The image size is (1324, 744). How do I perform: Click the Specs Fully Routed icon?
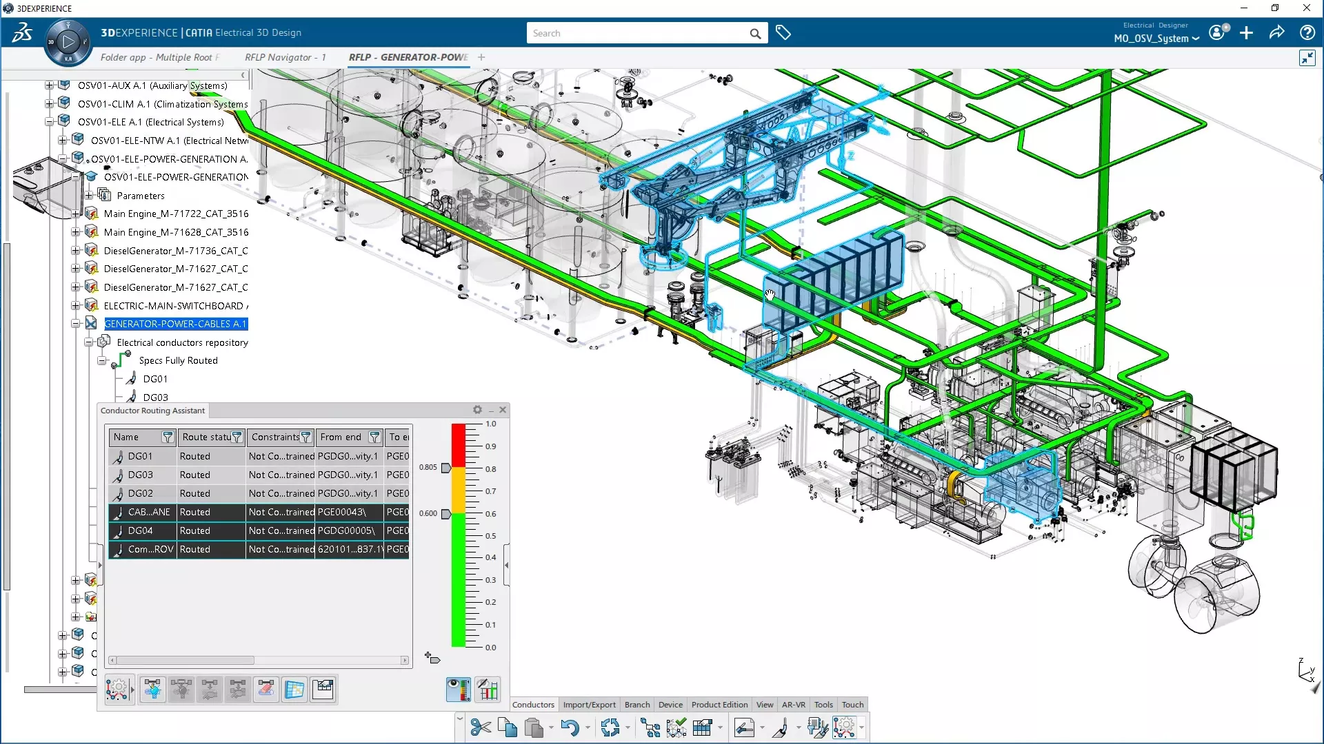pos(123,359)
